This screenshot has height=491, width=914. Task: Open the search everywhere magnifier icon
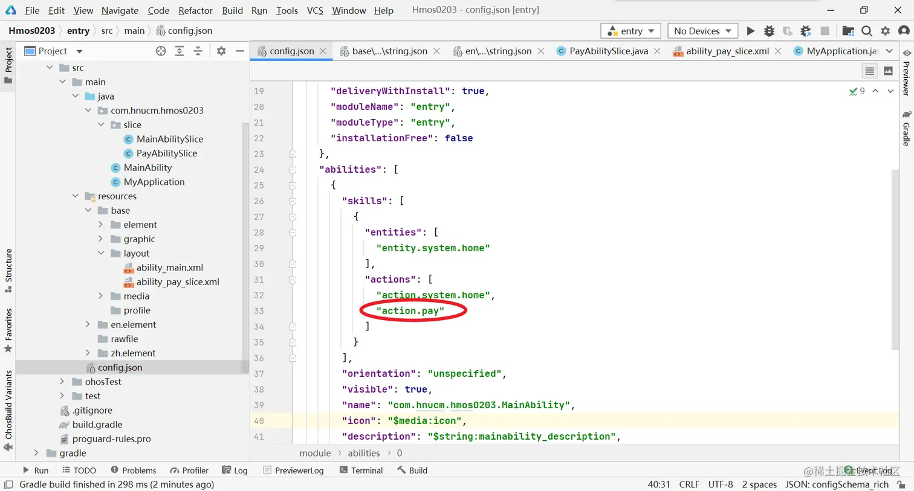tap(867, 31)
